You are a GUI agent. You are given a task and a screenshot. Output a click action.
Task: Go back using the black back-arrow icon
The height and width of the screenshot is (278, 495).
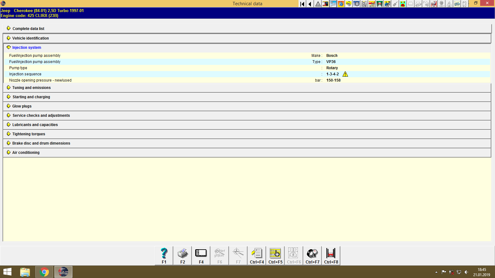coord(310,4)
